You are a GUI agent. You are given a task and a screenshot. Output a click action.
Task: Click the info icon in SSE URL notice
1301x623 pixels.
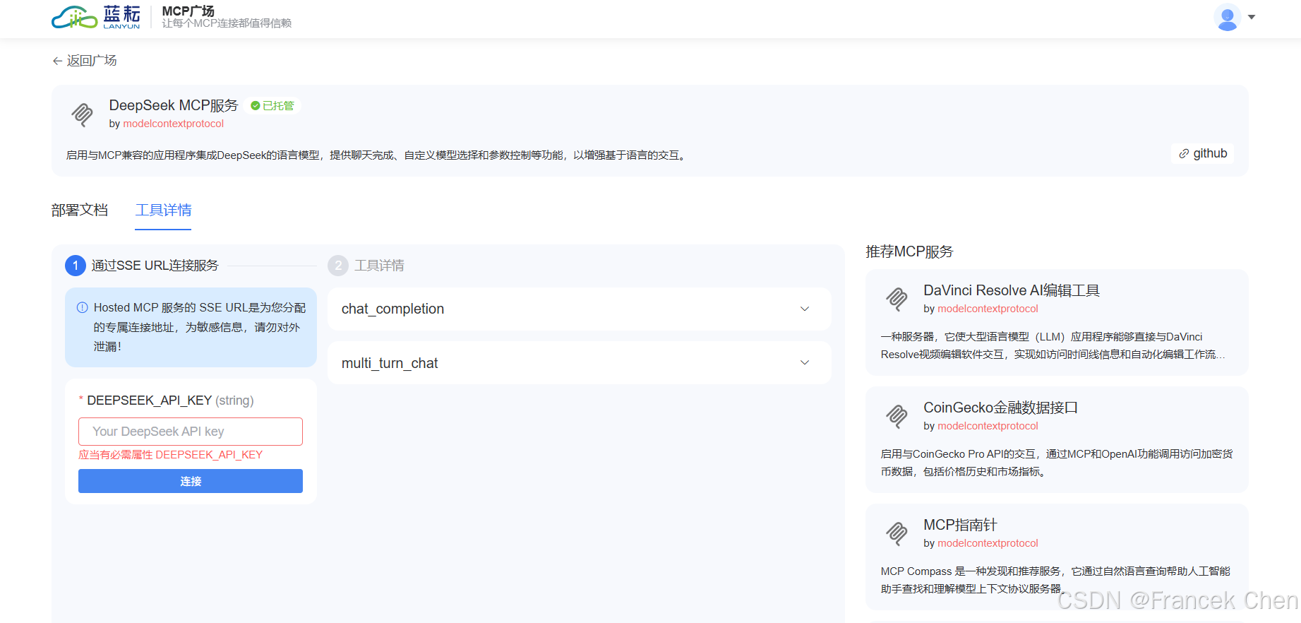[82, 307]
